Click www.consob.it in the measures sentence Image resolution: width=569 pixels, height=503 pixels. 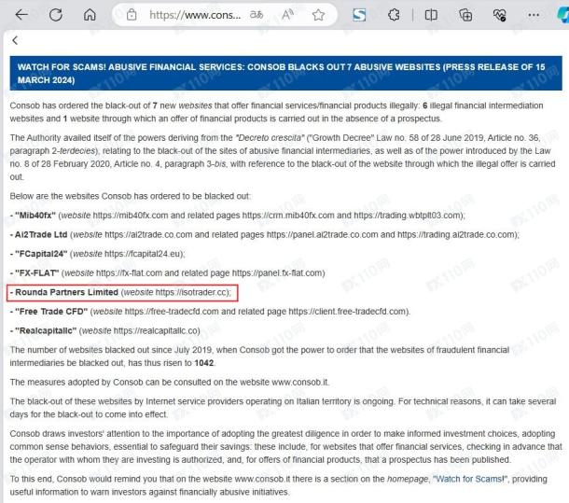[299, 383]
